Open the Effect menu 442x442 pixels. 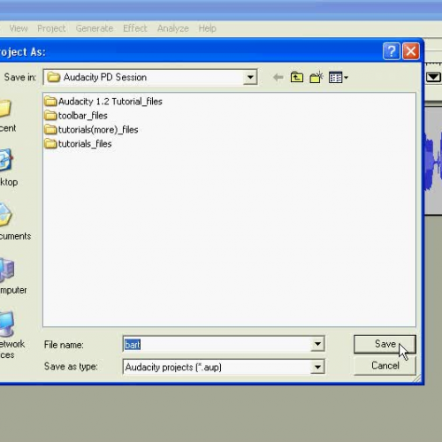click(135, 28)
